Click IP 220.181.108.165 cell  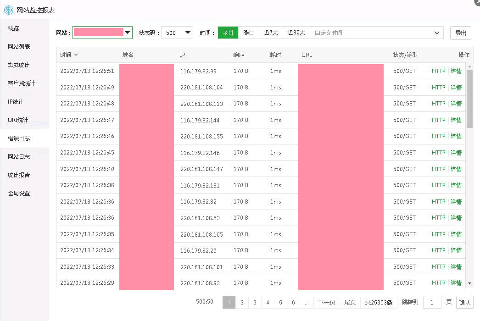coord(201,234)
